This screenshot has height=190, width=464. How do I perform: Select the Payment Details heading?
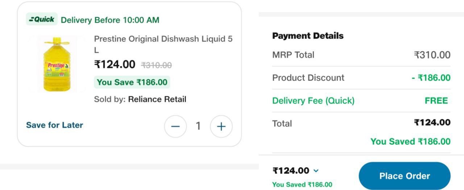(308, 36)
